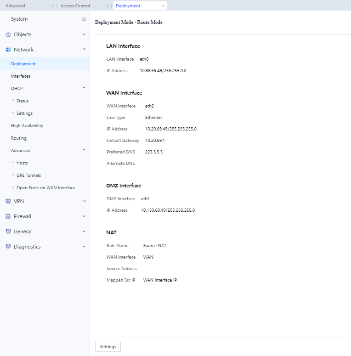Click the Firewall brick icon
Viewport: 351px width, 356px height.
[x=8, y=216]
